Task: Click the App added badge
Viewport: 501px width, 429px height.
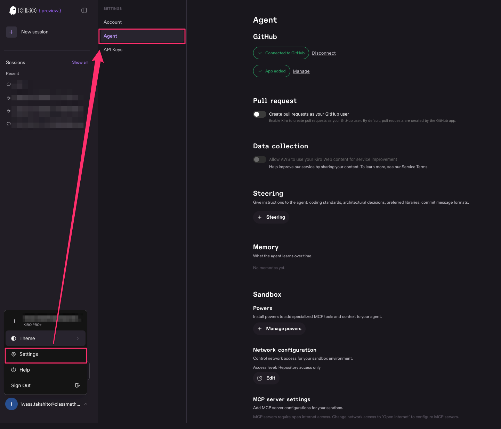Action: (x=272, y=71)
